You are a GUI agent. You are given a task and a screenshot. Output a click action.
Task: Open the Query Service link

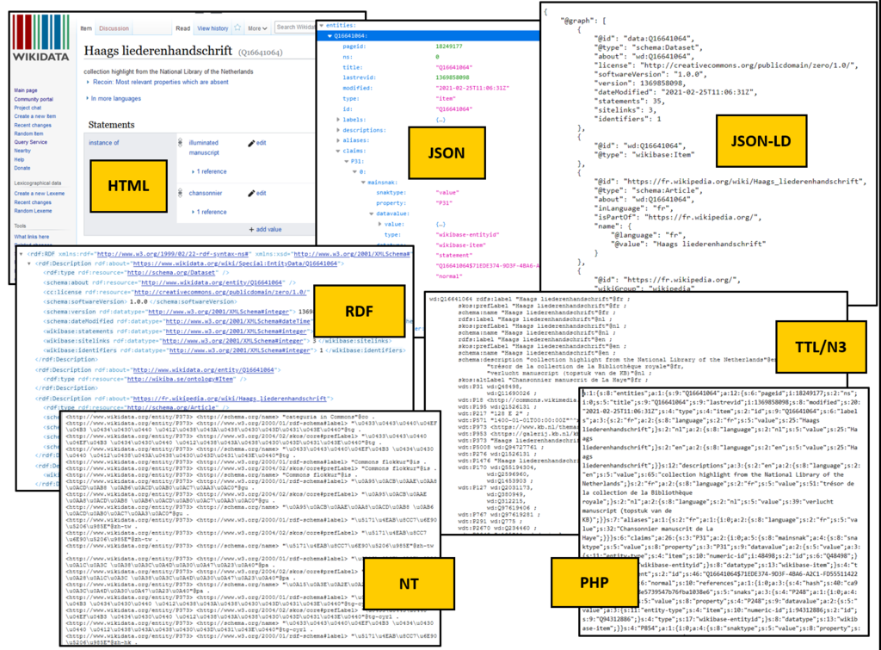pos(30,142)
